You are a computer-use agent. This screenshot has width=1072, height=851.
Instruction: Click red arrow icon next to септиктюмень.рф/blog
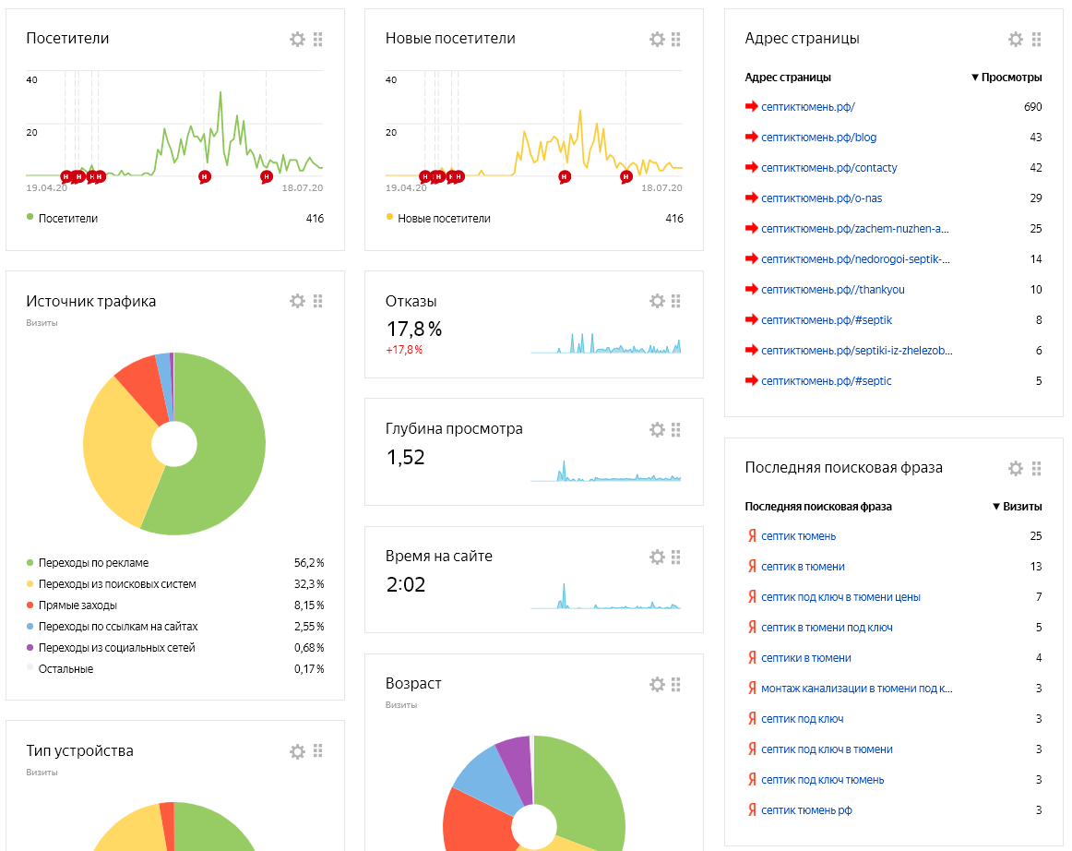(x=751, y=137)
